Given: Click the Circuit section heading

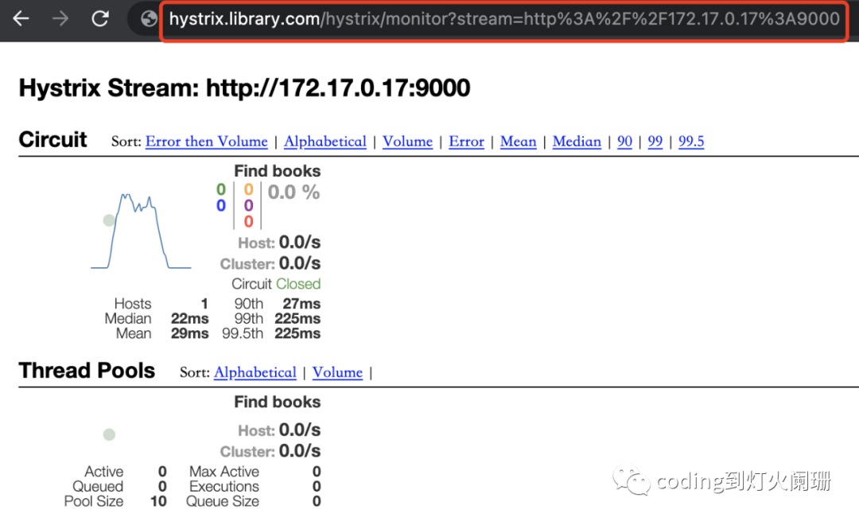Looking at the screenshot, I should pos(52,140).
